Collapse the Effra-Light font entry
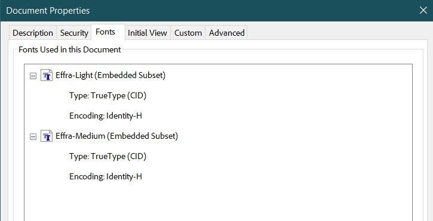This screenshot has width=433, height=221. point(33,76)
